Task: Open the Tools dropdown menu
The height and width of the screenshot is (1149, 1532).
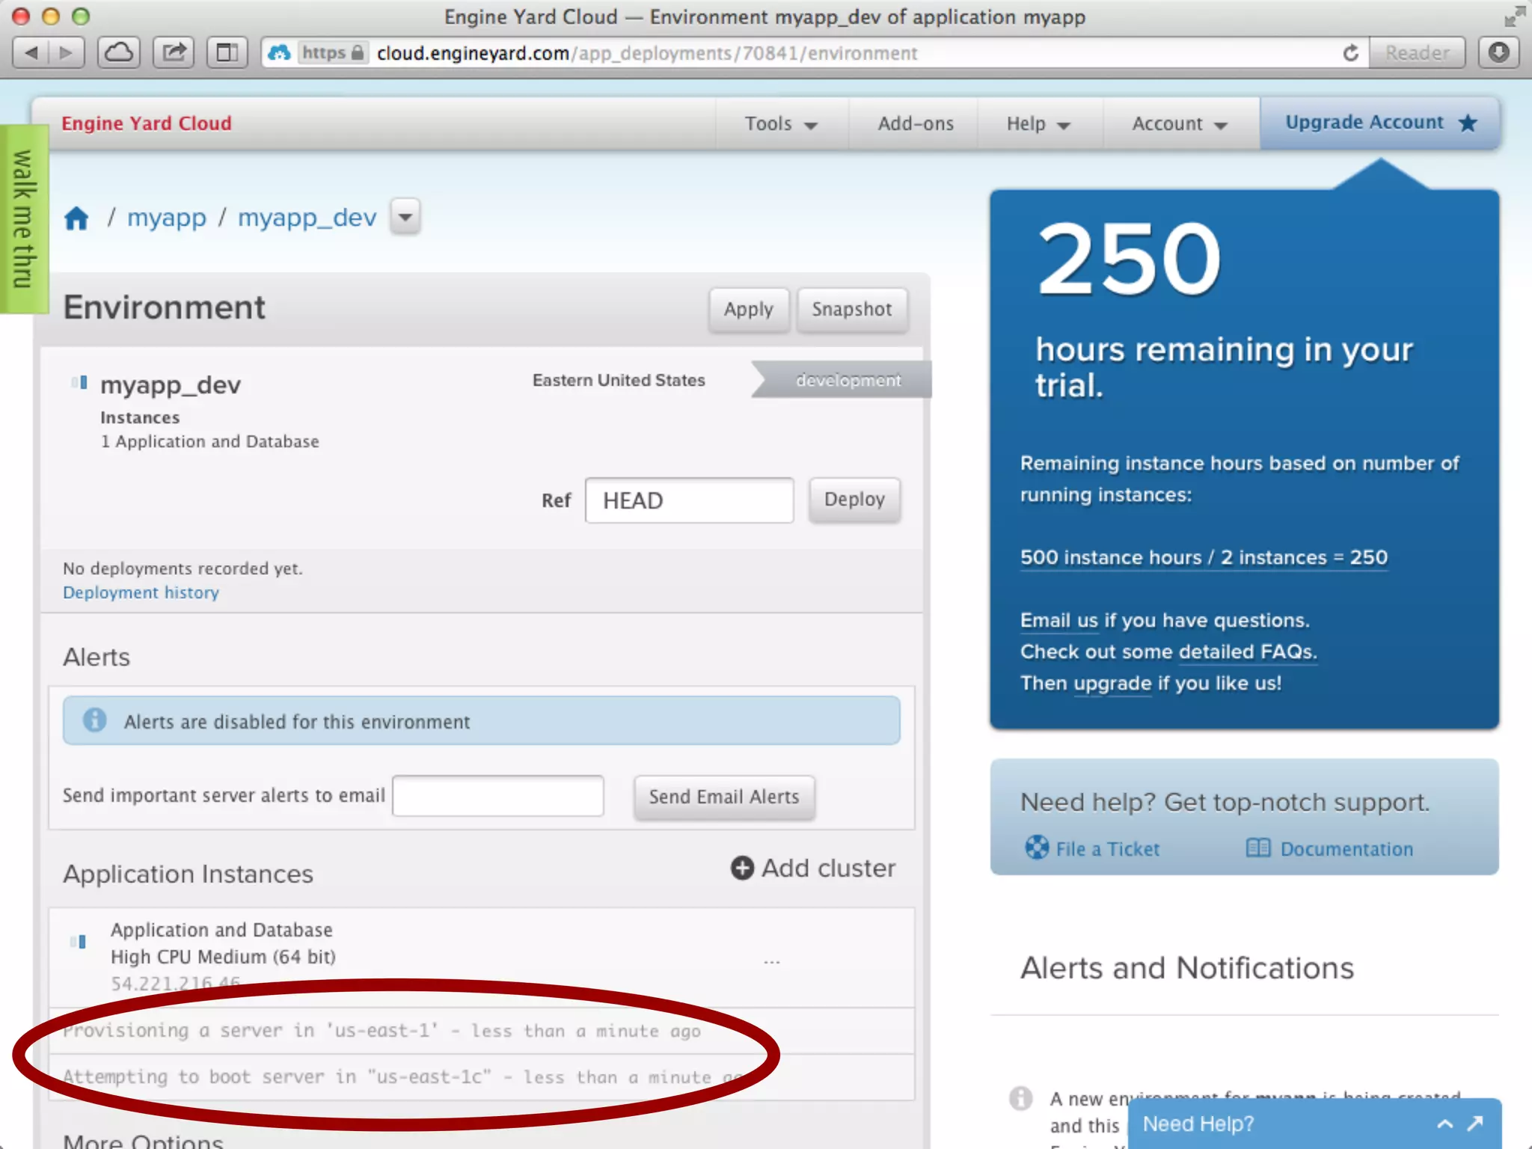Action: pos(780,124)
